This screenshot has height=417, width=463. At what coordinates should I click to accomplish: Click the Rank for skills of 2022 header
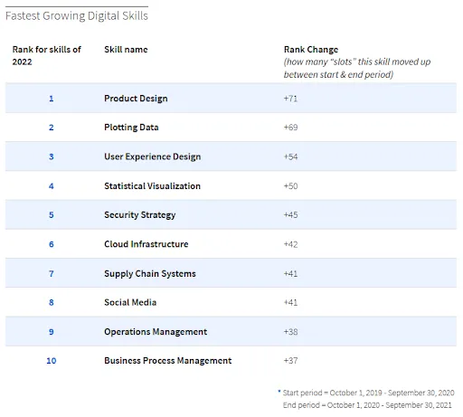point(46,55)
